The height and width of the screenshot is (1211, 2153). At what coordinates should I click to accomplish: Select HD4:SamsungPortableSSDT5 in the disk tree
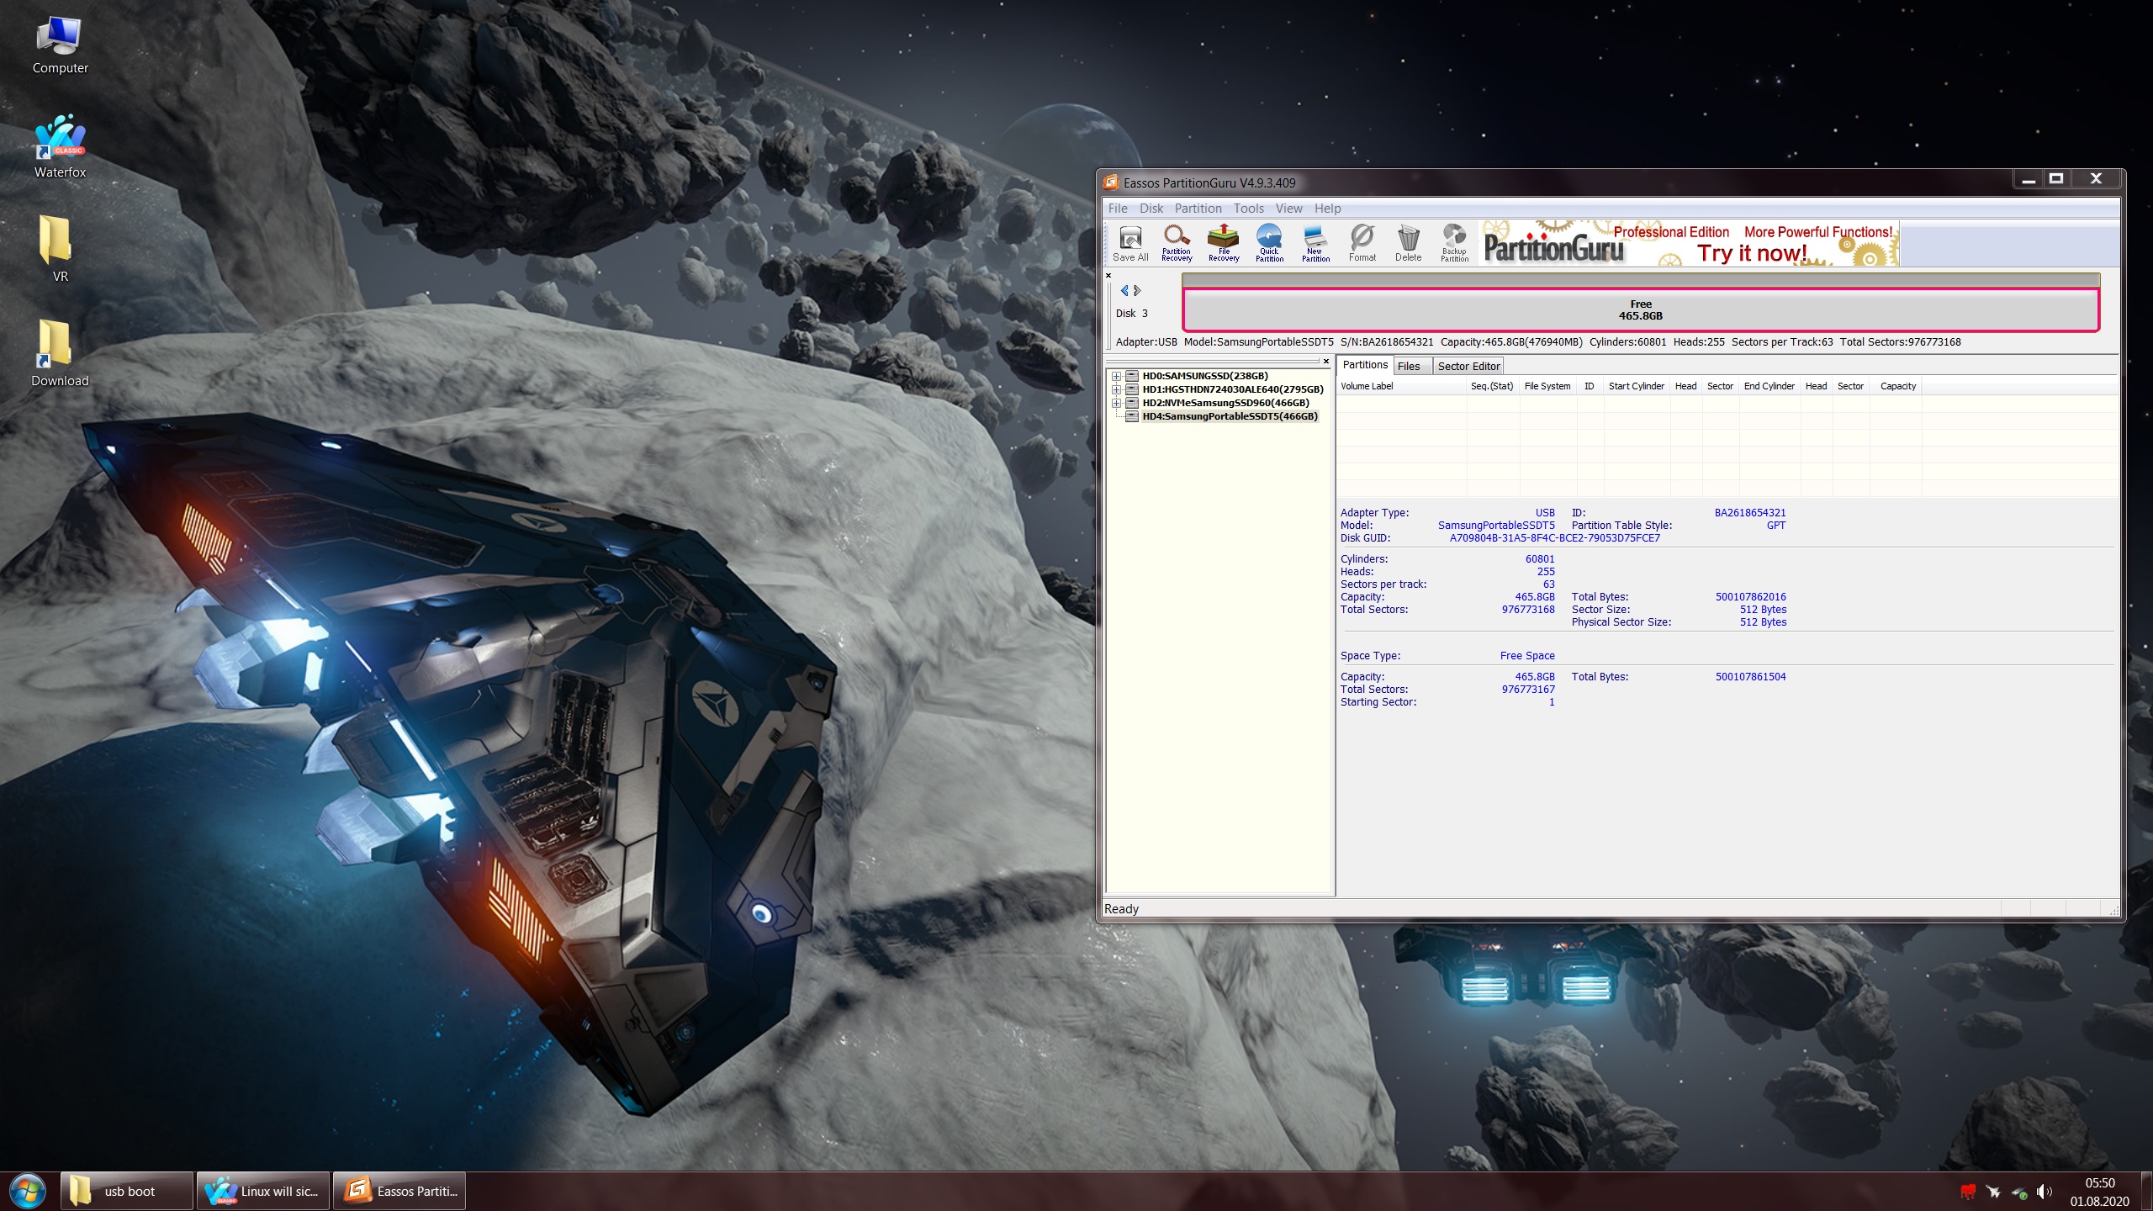point(1229,416)
